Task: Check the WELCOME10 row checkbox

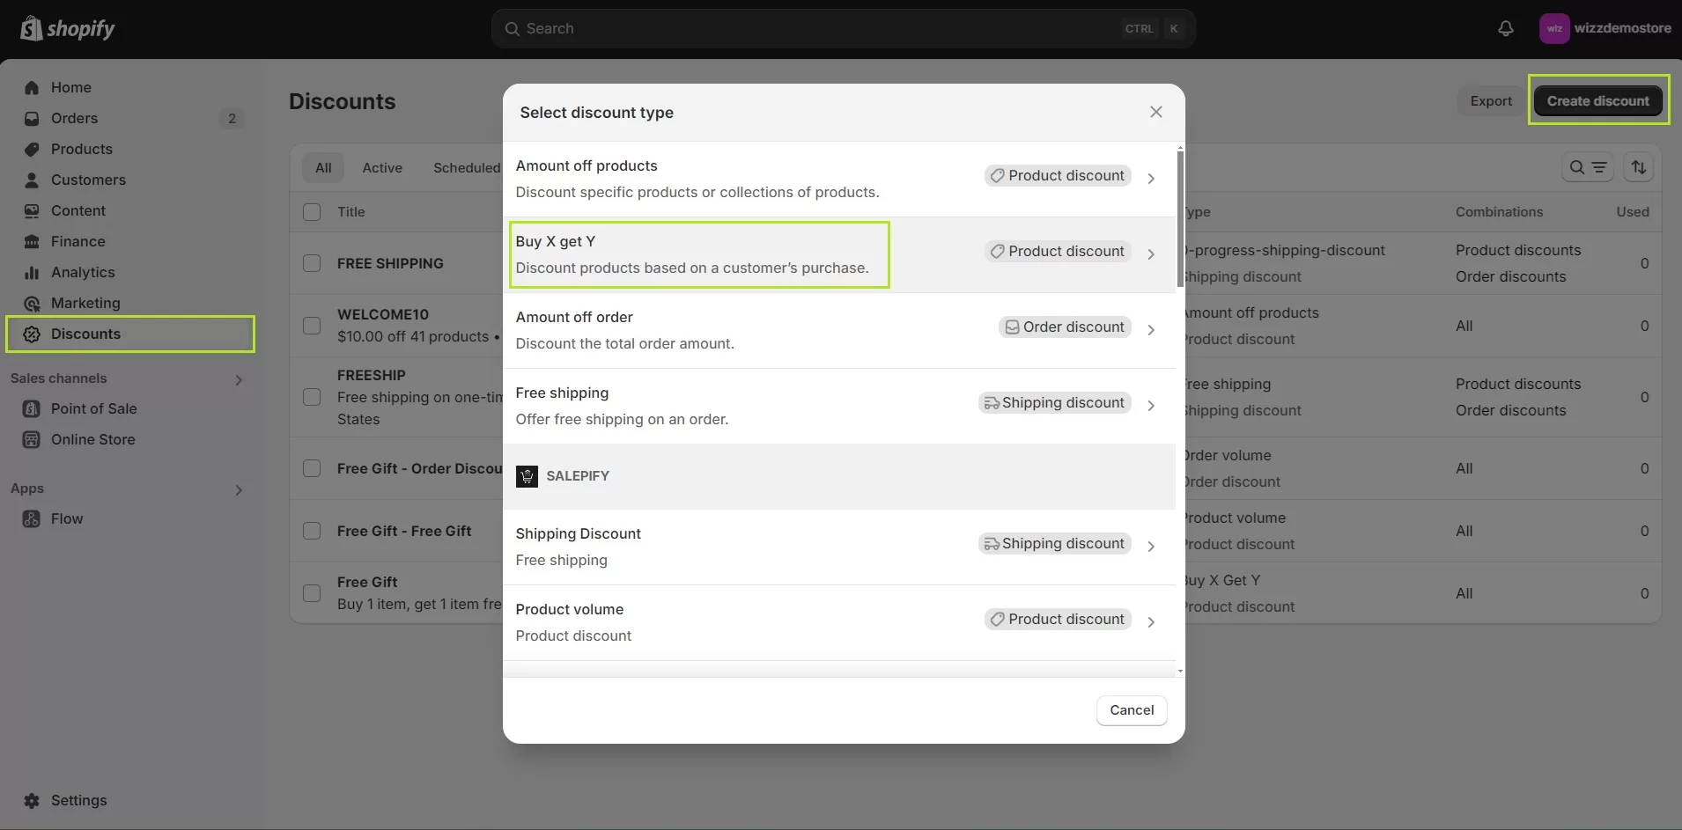Action: 312,325
